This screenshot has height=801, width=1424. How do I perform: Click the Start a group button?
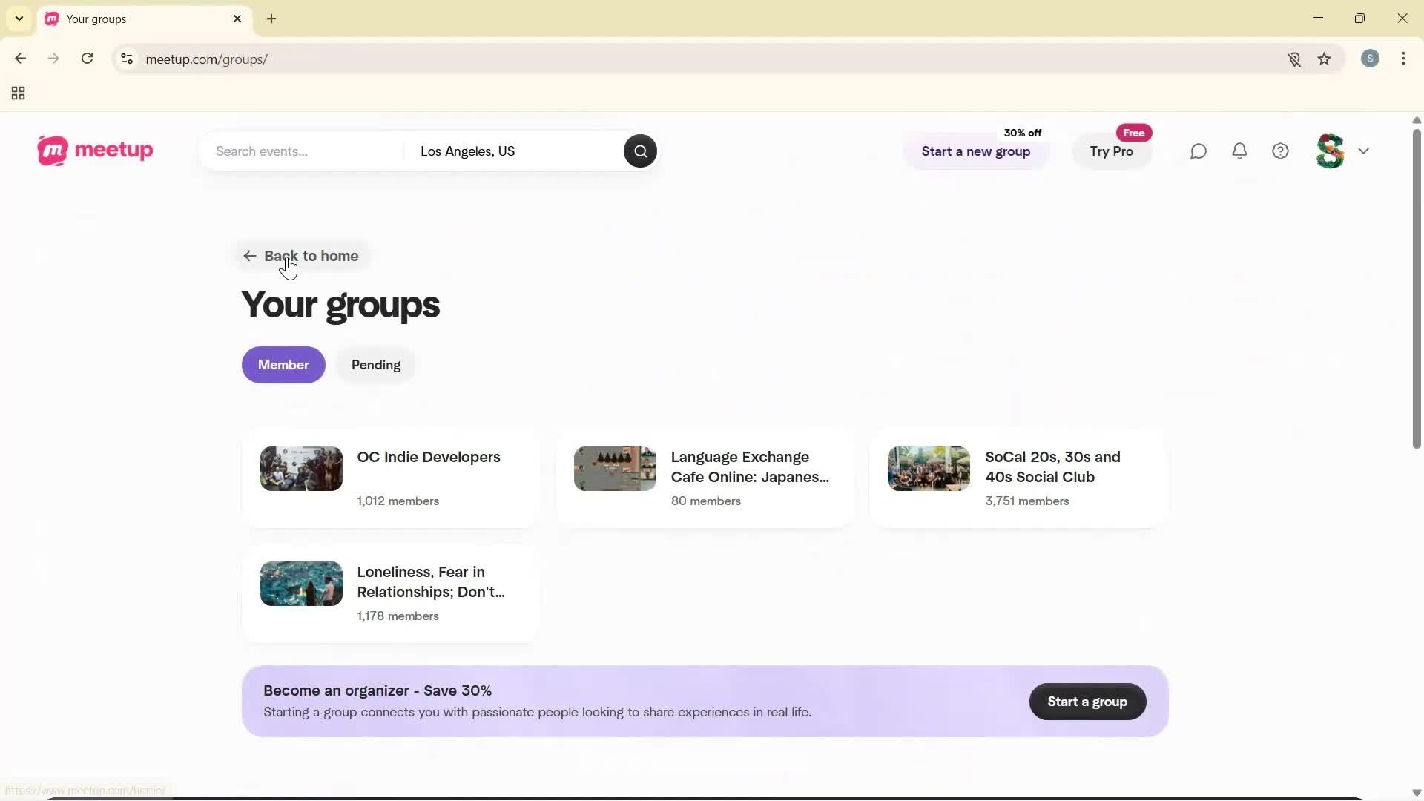click(1087, 702)
